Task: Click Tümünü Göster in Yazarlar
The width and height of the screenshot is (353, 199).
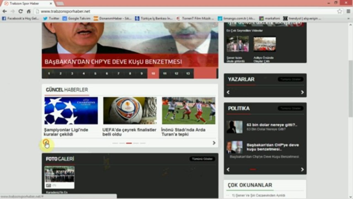Action: [x=291, y=79]
